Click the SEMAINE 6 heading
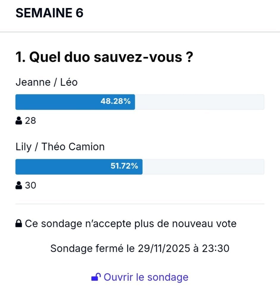Screen dimensions: 280x297 [x=49, y=13]
